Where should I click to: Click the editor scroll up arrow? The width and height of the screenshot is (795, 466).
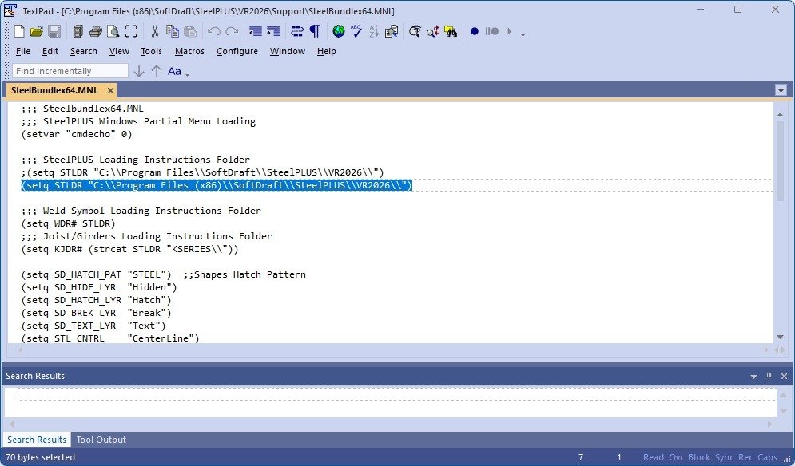point(780,115)
